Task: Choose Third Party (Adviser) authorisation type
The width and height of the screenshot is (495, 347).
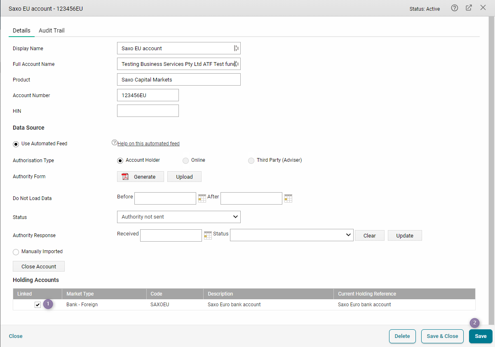Action: [x=251, y=161]
